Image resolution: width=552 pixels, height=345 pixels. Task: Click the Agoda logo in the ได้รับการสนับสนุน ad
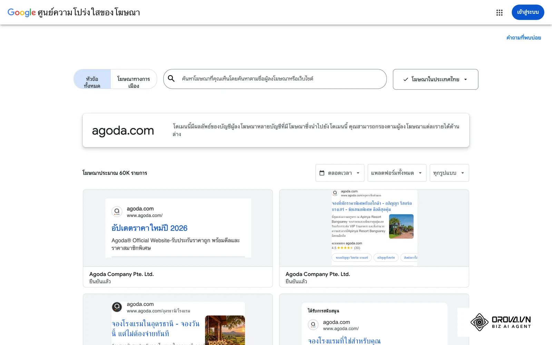313,325
